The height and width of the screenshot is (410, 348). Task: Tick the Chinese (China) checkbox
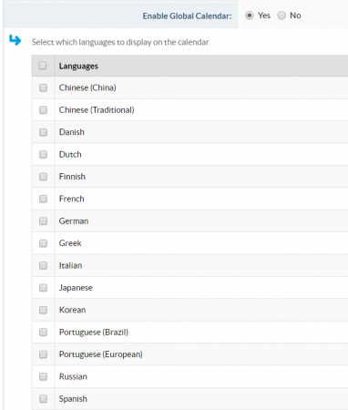pos(43,87)
